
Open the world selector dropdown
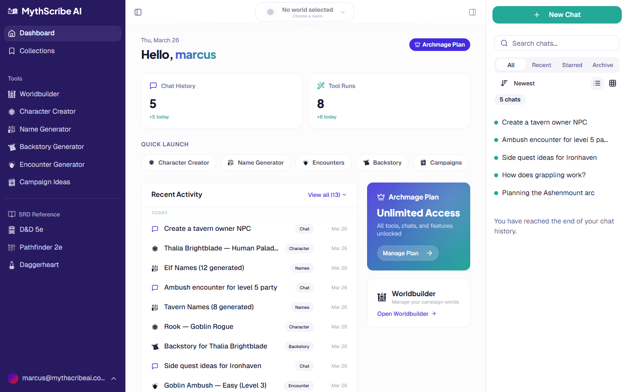click(304, 12)
